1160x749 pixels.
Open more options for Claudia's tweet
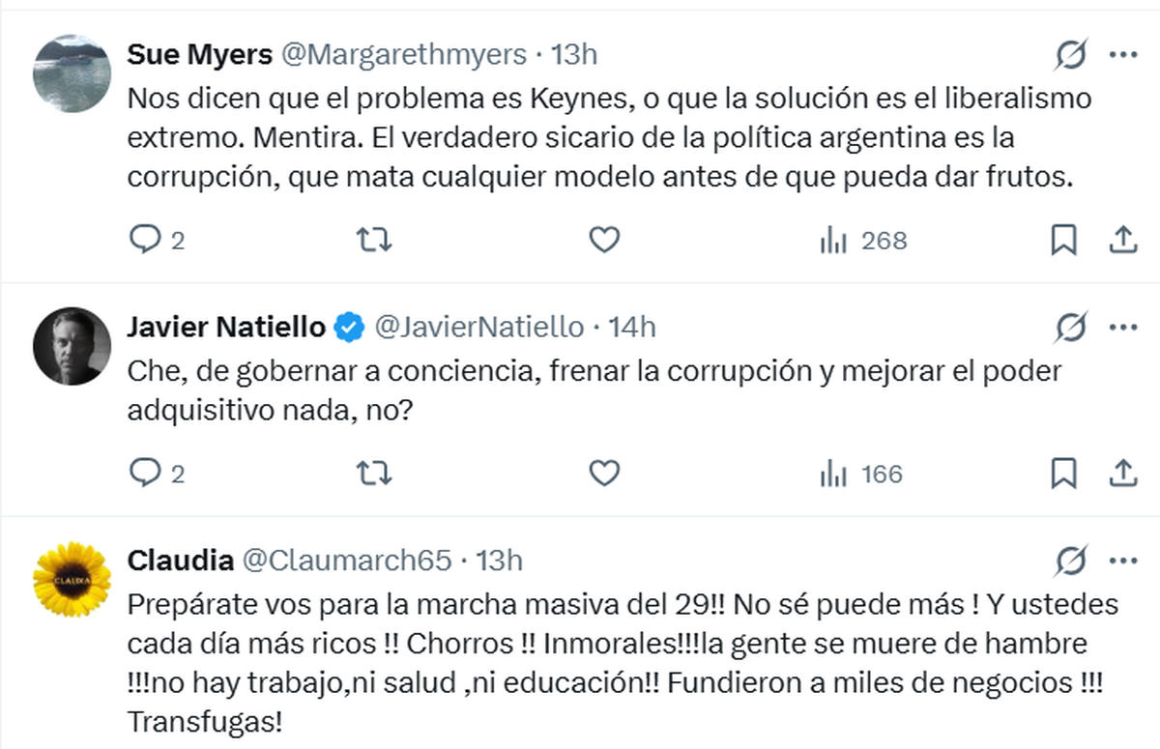coord(1122,560)
